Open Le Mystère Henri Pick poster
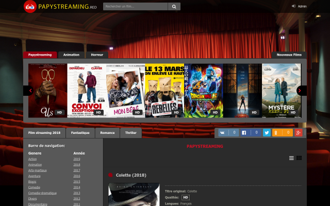The image size is (330, 206). point(282,91)
